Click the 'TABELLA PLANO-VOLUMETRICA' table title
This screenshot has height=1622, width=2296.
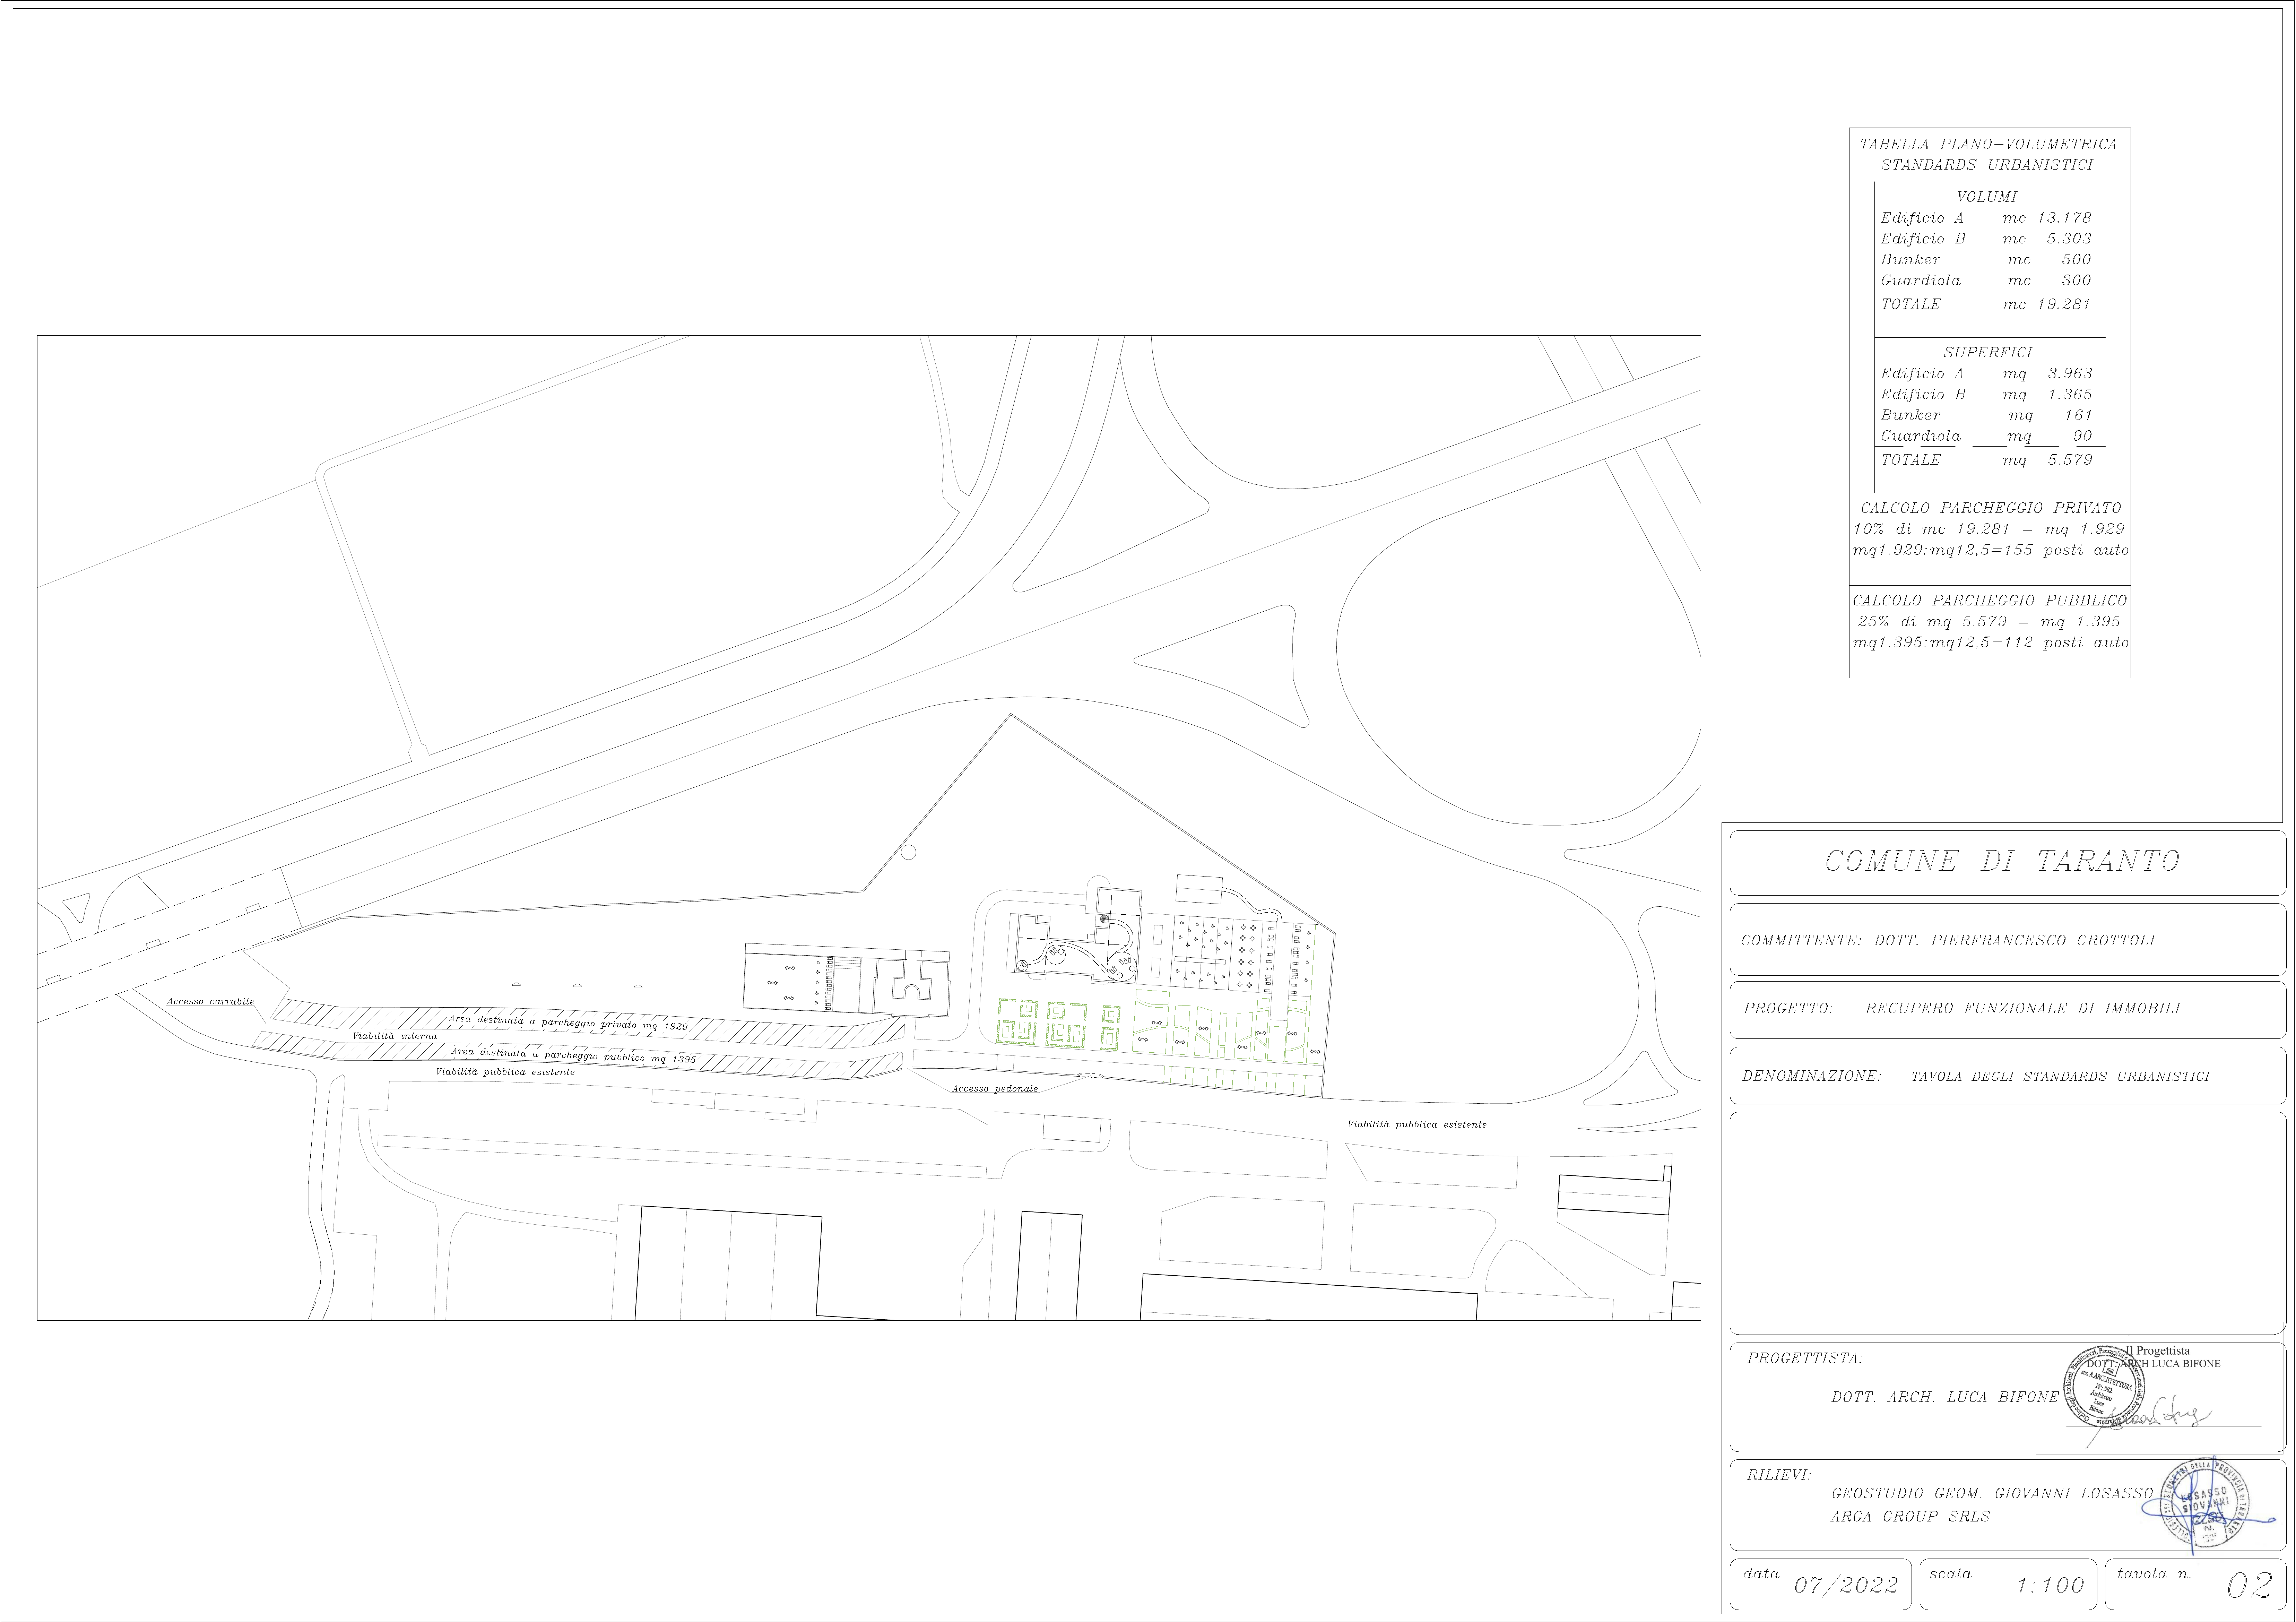point(1988,145)
